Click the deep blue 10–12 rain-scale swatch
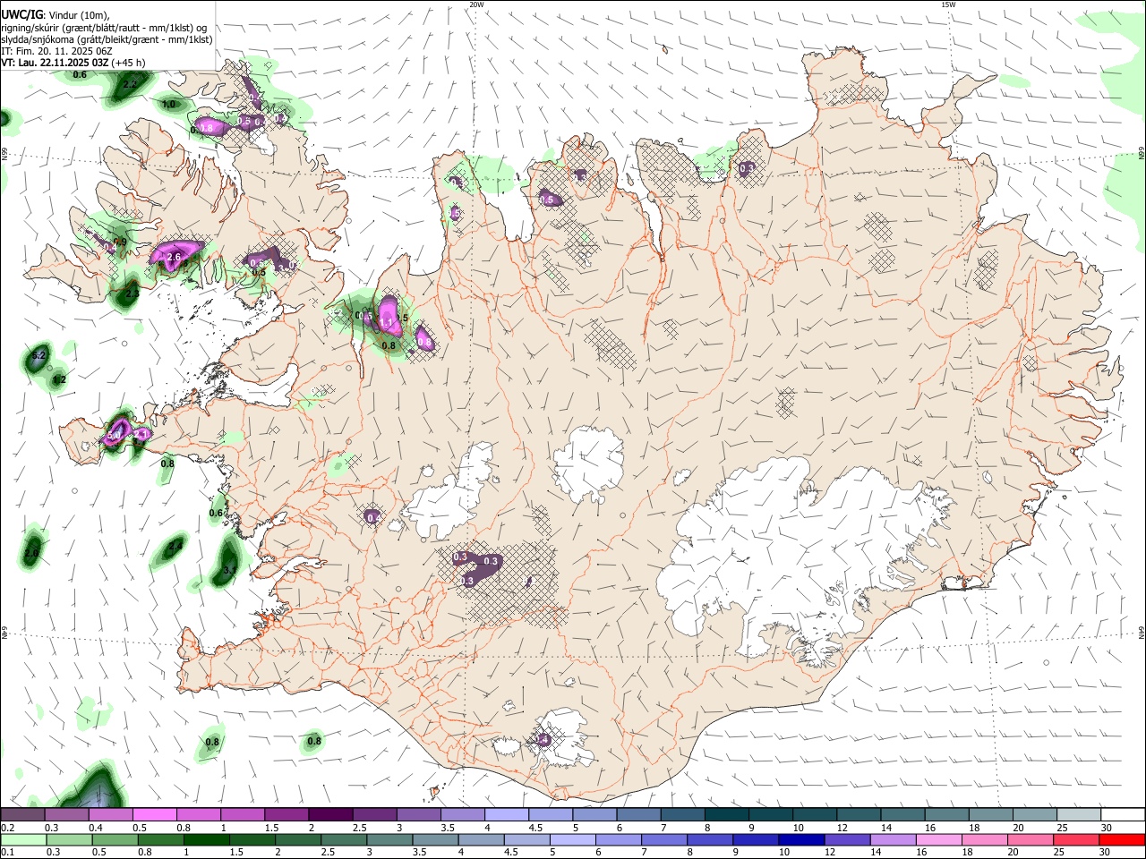 click(801, 839)
